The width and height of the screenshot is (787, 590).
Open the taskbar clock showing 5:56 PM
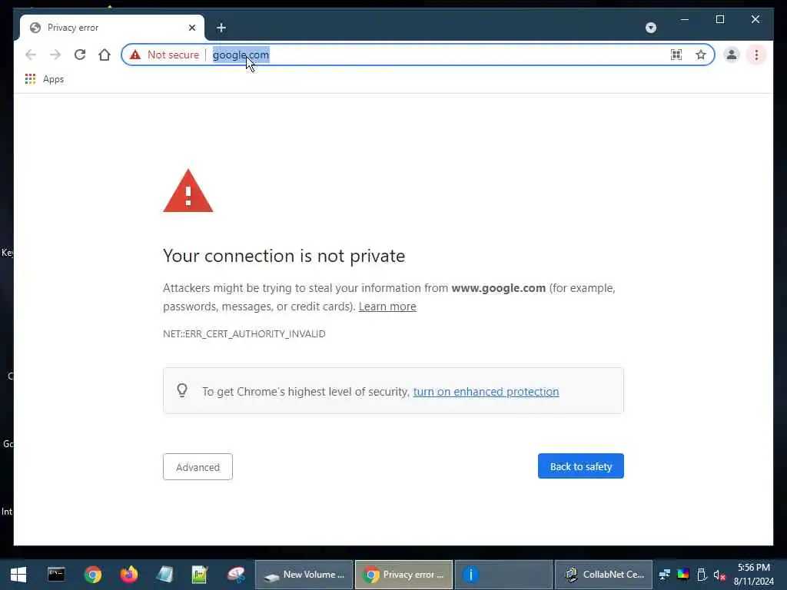tap(753, 575)
